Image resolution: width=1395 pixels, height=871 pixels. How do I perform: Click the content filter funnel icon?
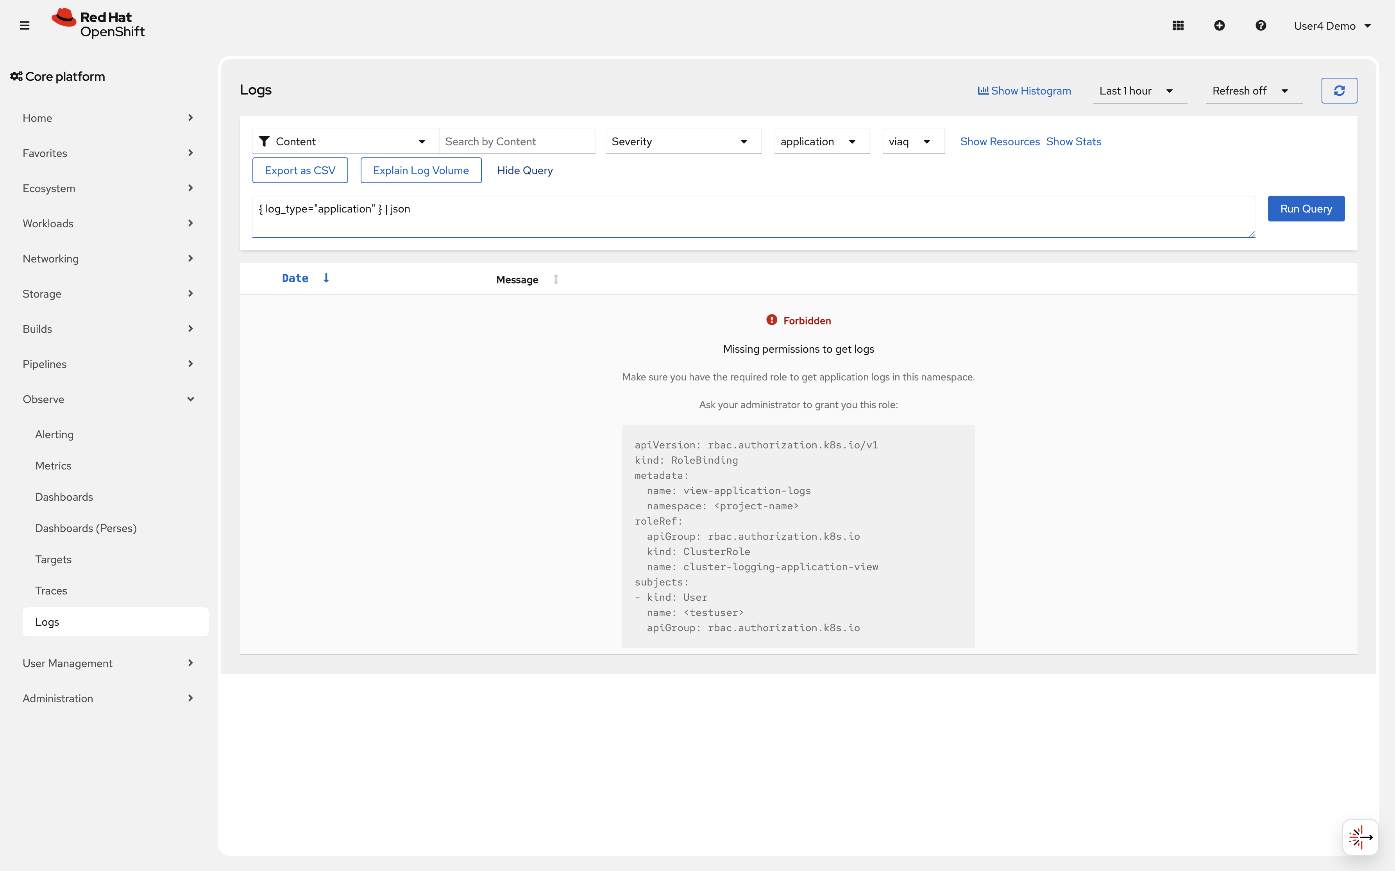coord(265,141)
